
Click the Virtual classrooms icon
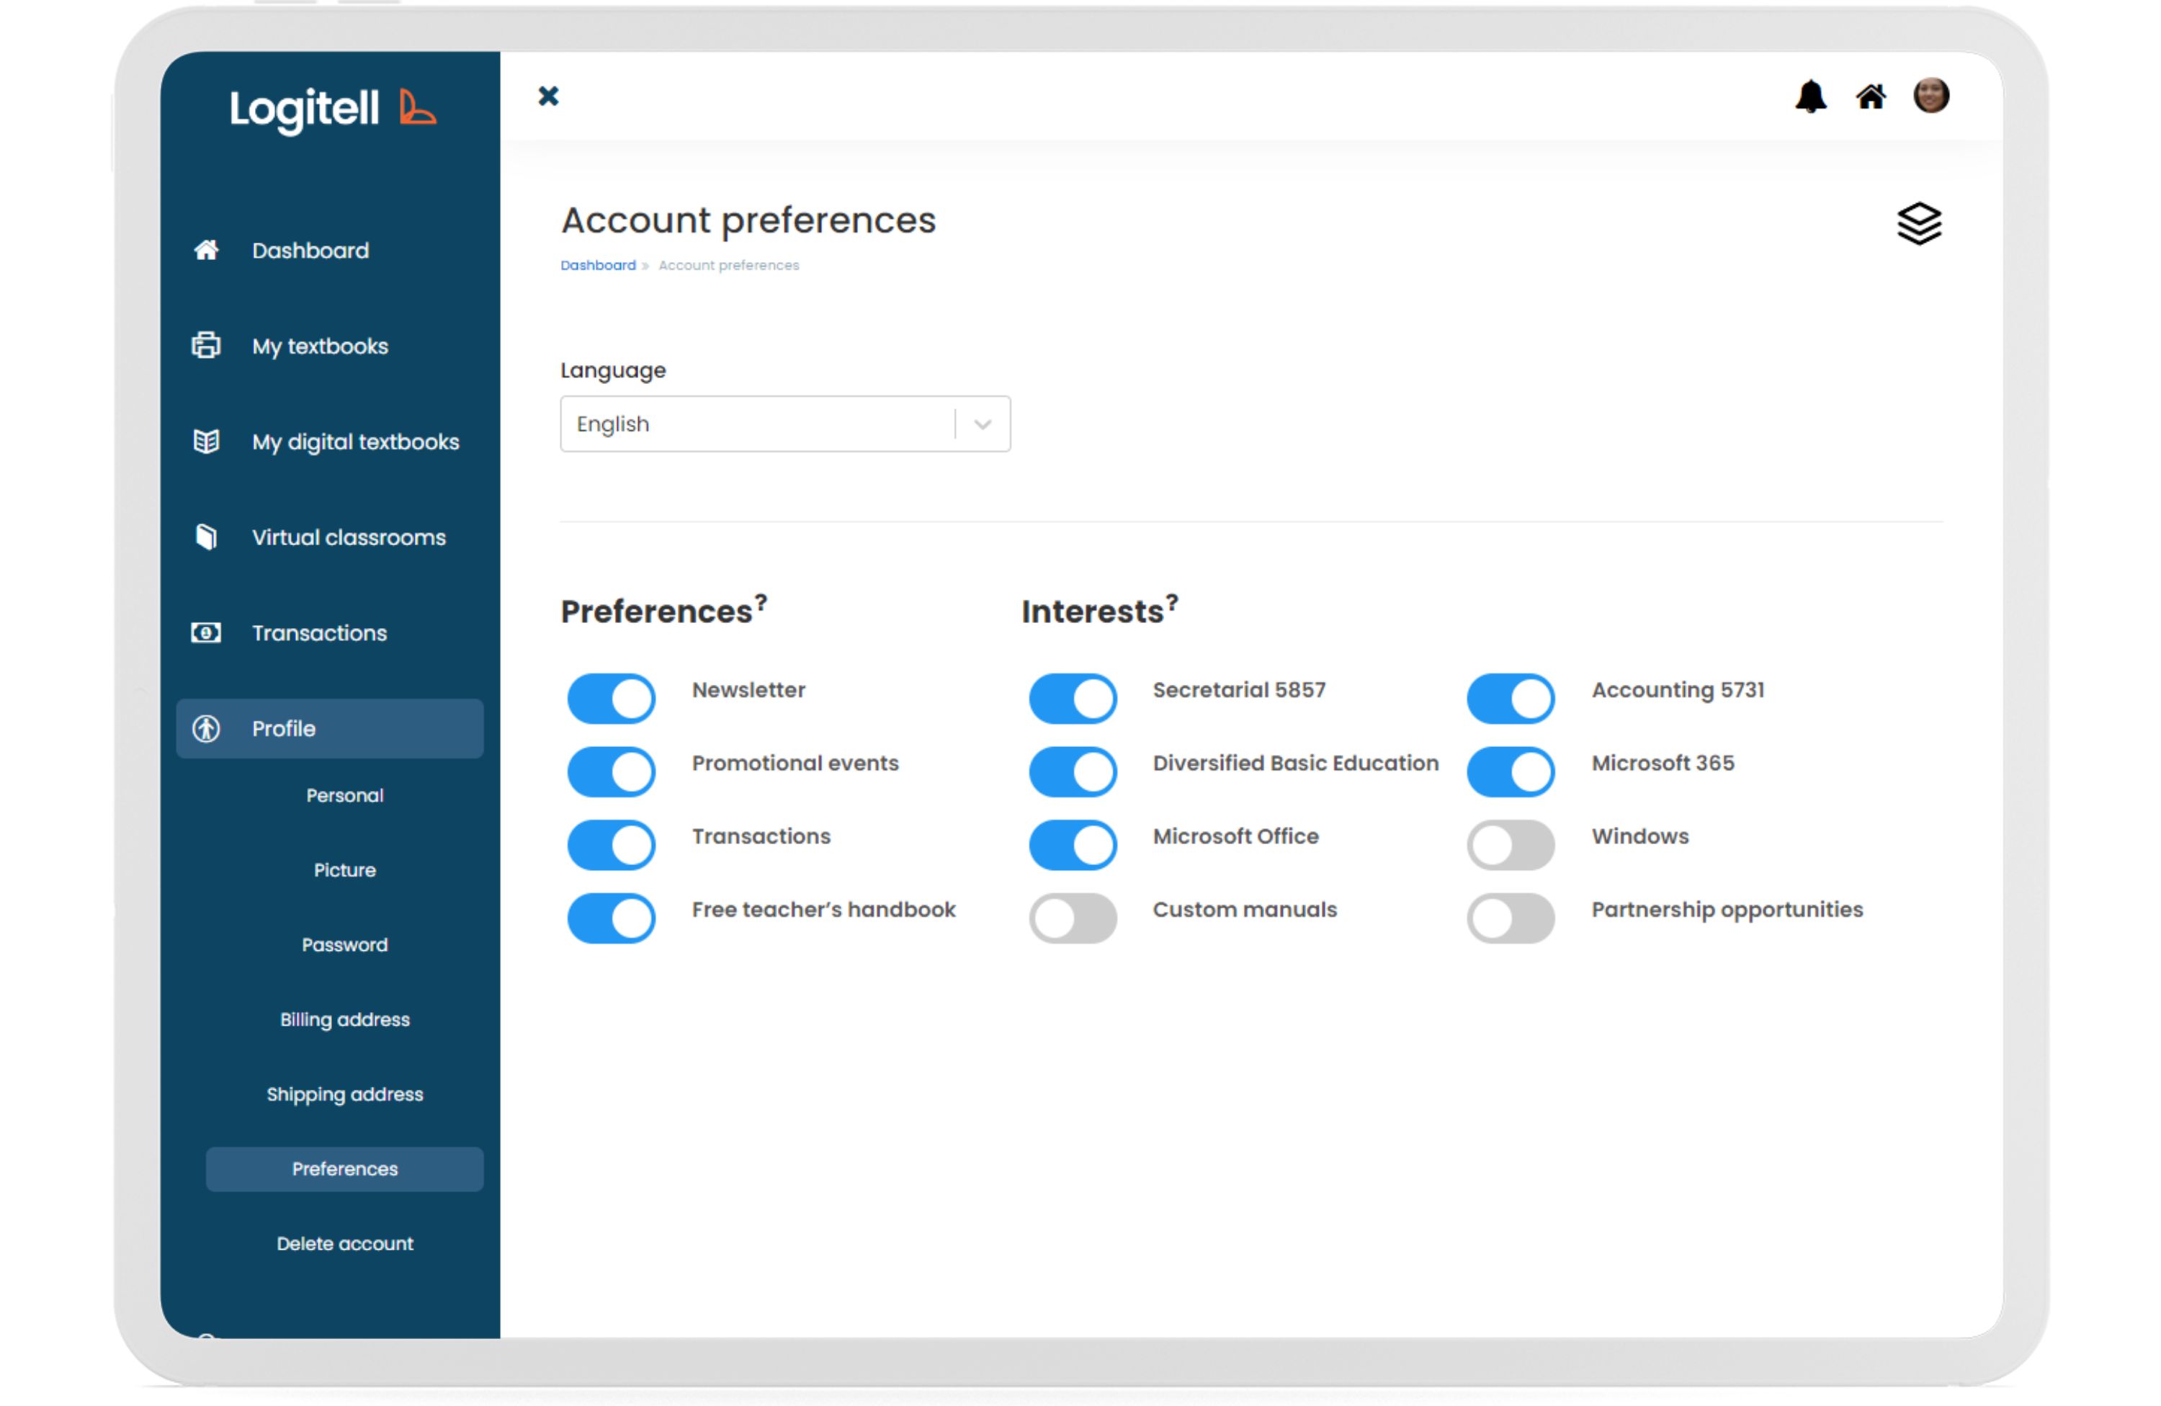pyautogui.click(x=206, y=537)
